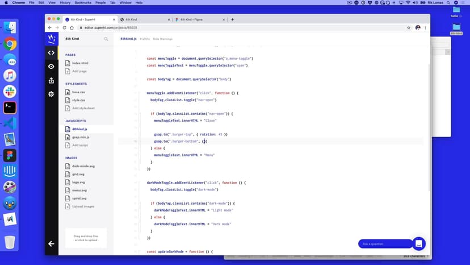Open style.css in the file list

click(x=78, y=100)
